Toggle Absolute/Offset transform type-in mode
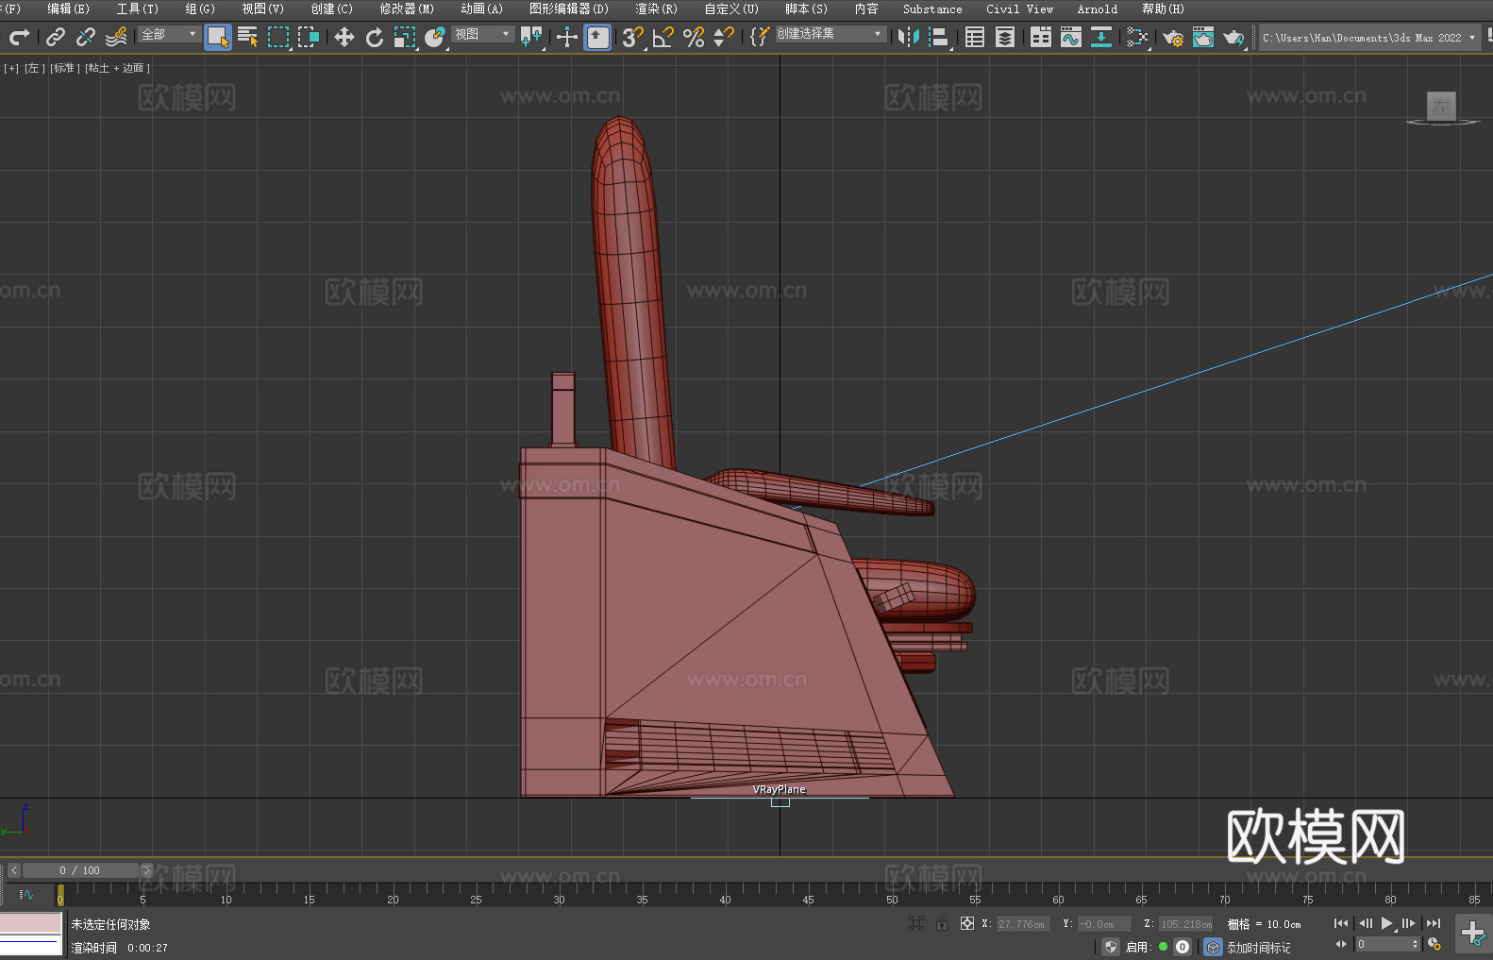 (x=967, y=923)
